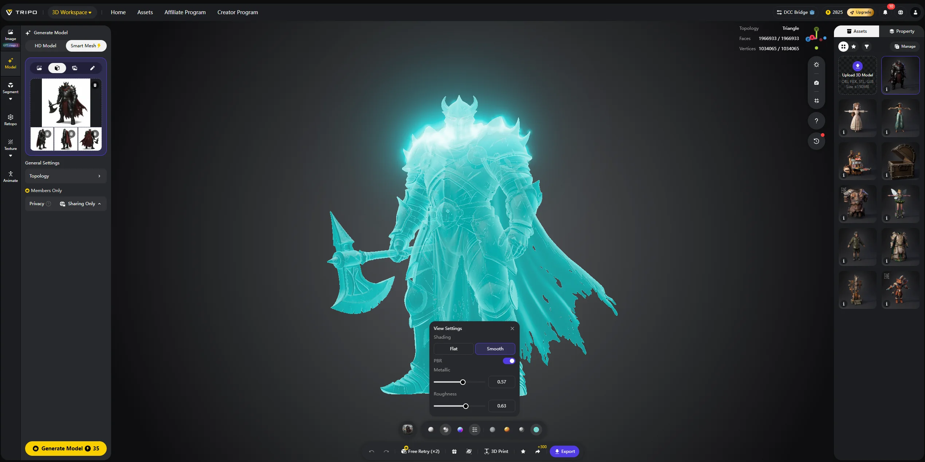Select Flat shading
Viewport: 925px width, 462px height.
click(x=454, y=349)
